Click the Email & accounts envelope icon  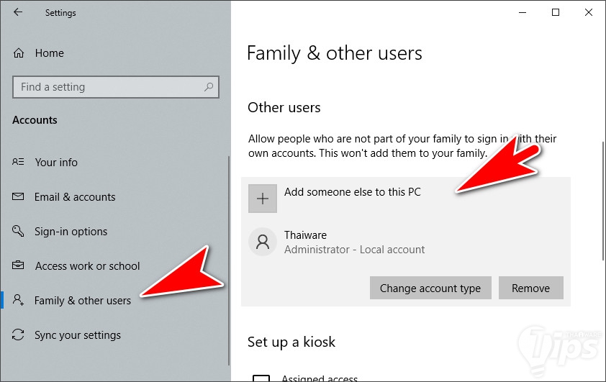tap(19, 197)
